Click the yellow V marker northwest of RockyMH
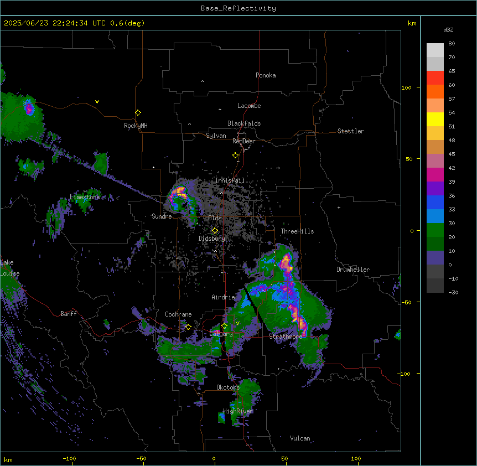477x466 pixels. 97,102
